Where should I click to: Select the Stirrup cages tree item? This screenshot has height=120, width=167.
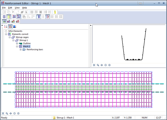(22, 37)
